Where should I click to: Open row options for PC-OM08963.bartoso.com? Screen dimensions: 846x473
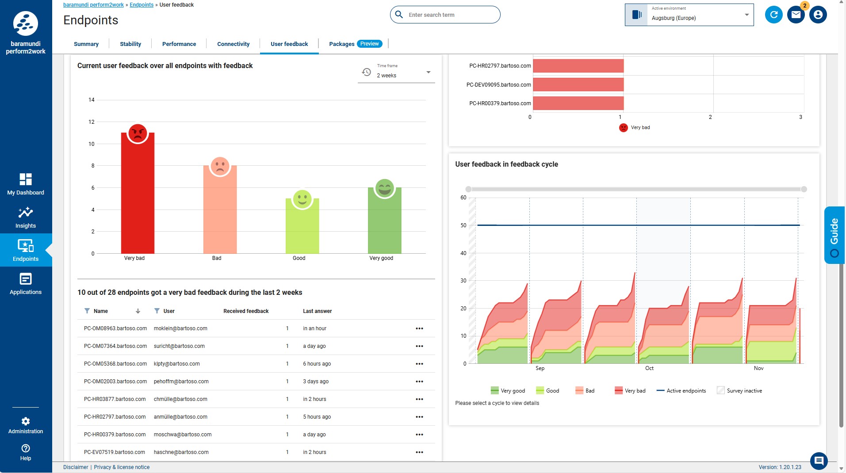419,328
